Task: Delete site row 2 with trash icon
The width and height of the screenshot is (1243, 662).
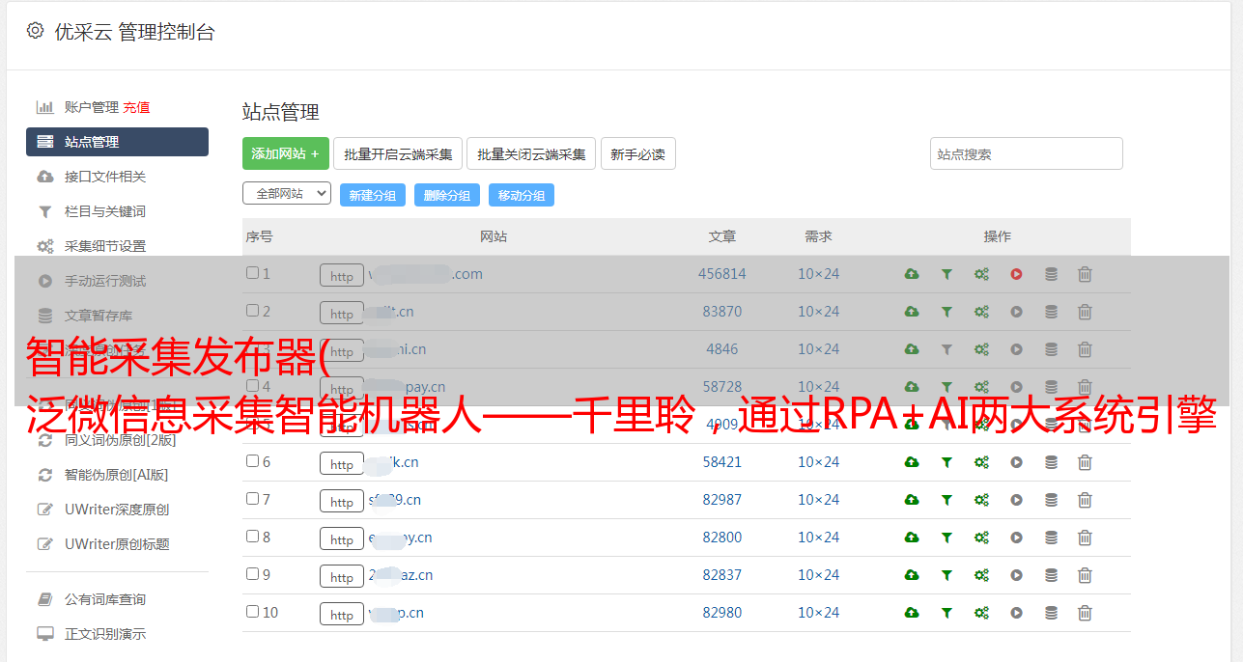Action: [1085, 312]
